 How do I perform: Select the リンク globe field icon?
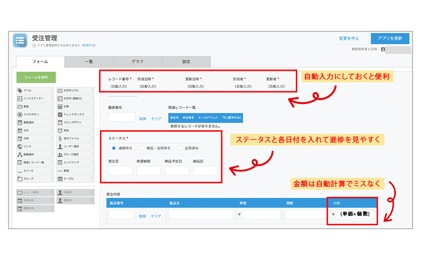point(20,146)
